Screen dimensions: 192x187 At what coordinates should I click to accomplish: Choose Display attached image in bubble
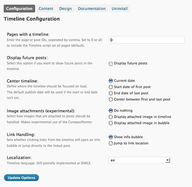(x=111, y=123)
